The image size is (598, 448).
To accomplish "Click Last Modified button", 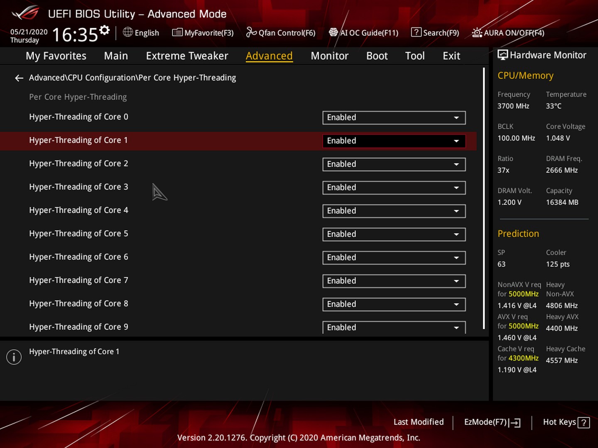I will [419, 422].
